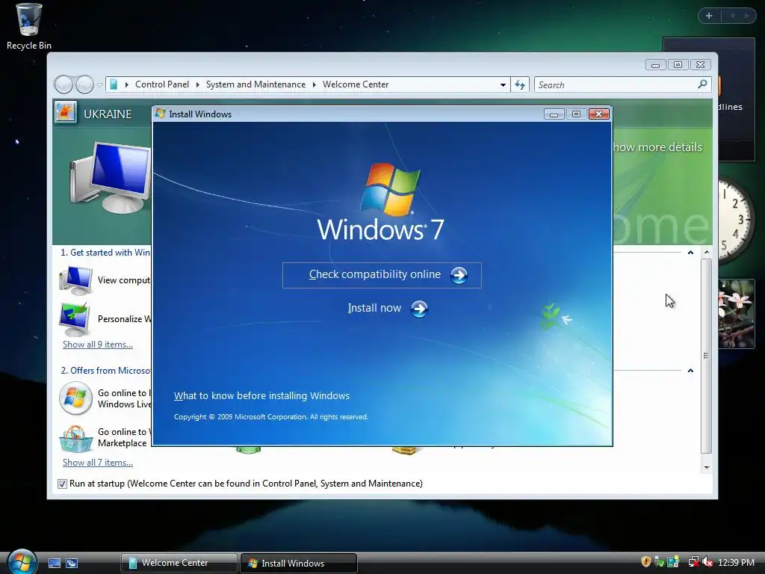Click the security shield tray icon
Image resolution: width=765 pixels, height=574 pixels.
pyautogui.click(x=646, y=562)
